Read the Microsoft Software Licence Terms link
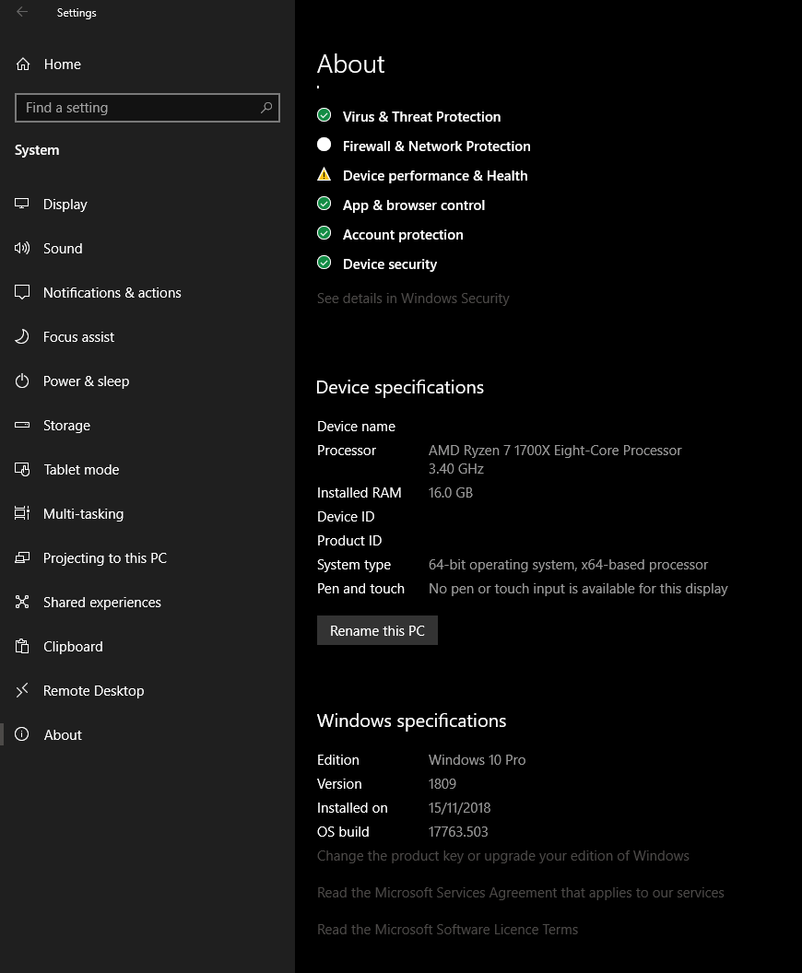The width and height of the screenshot is (802, 973). pyautogui.click(x=448, y=929)
